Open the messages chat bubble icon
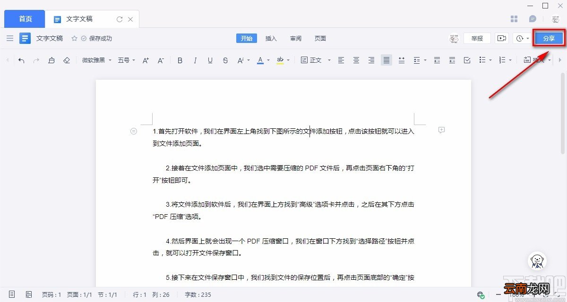The image size is (567, 302). tap(533, 19)
